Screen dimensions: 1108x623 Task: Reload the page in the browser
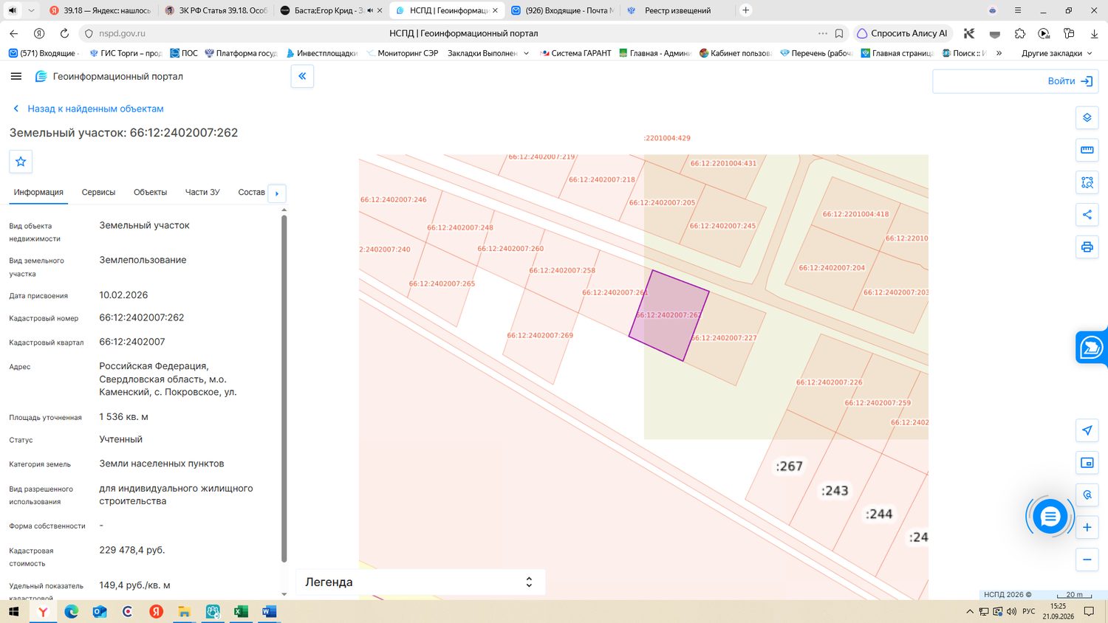tap(64, 33)
